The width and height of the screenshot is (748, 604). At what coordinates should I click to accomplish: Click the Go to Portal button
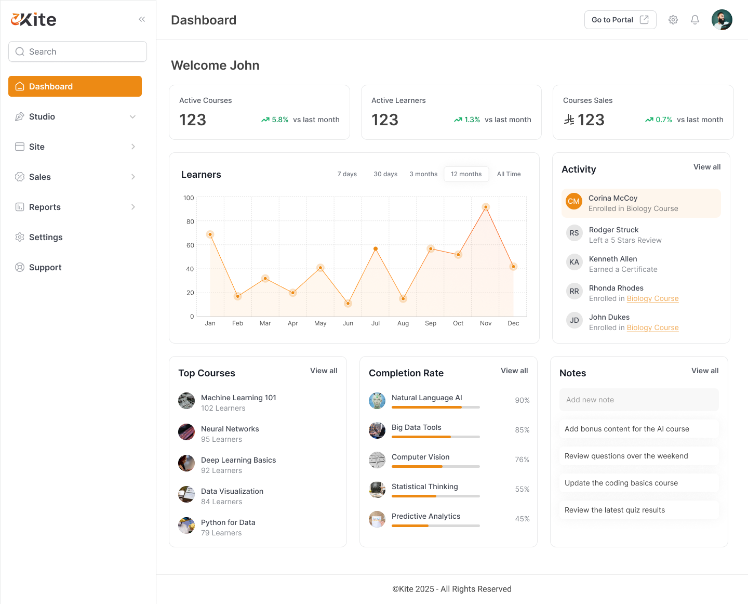(620, 20)
